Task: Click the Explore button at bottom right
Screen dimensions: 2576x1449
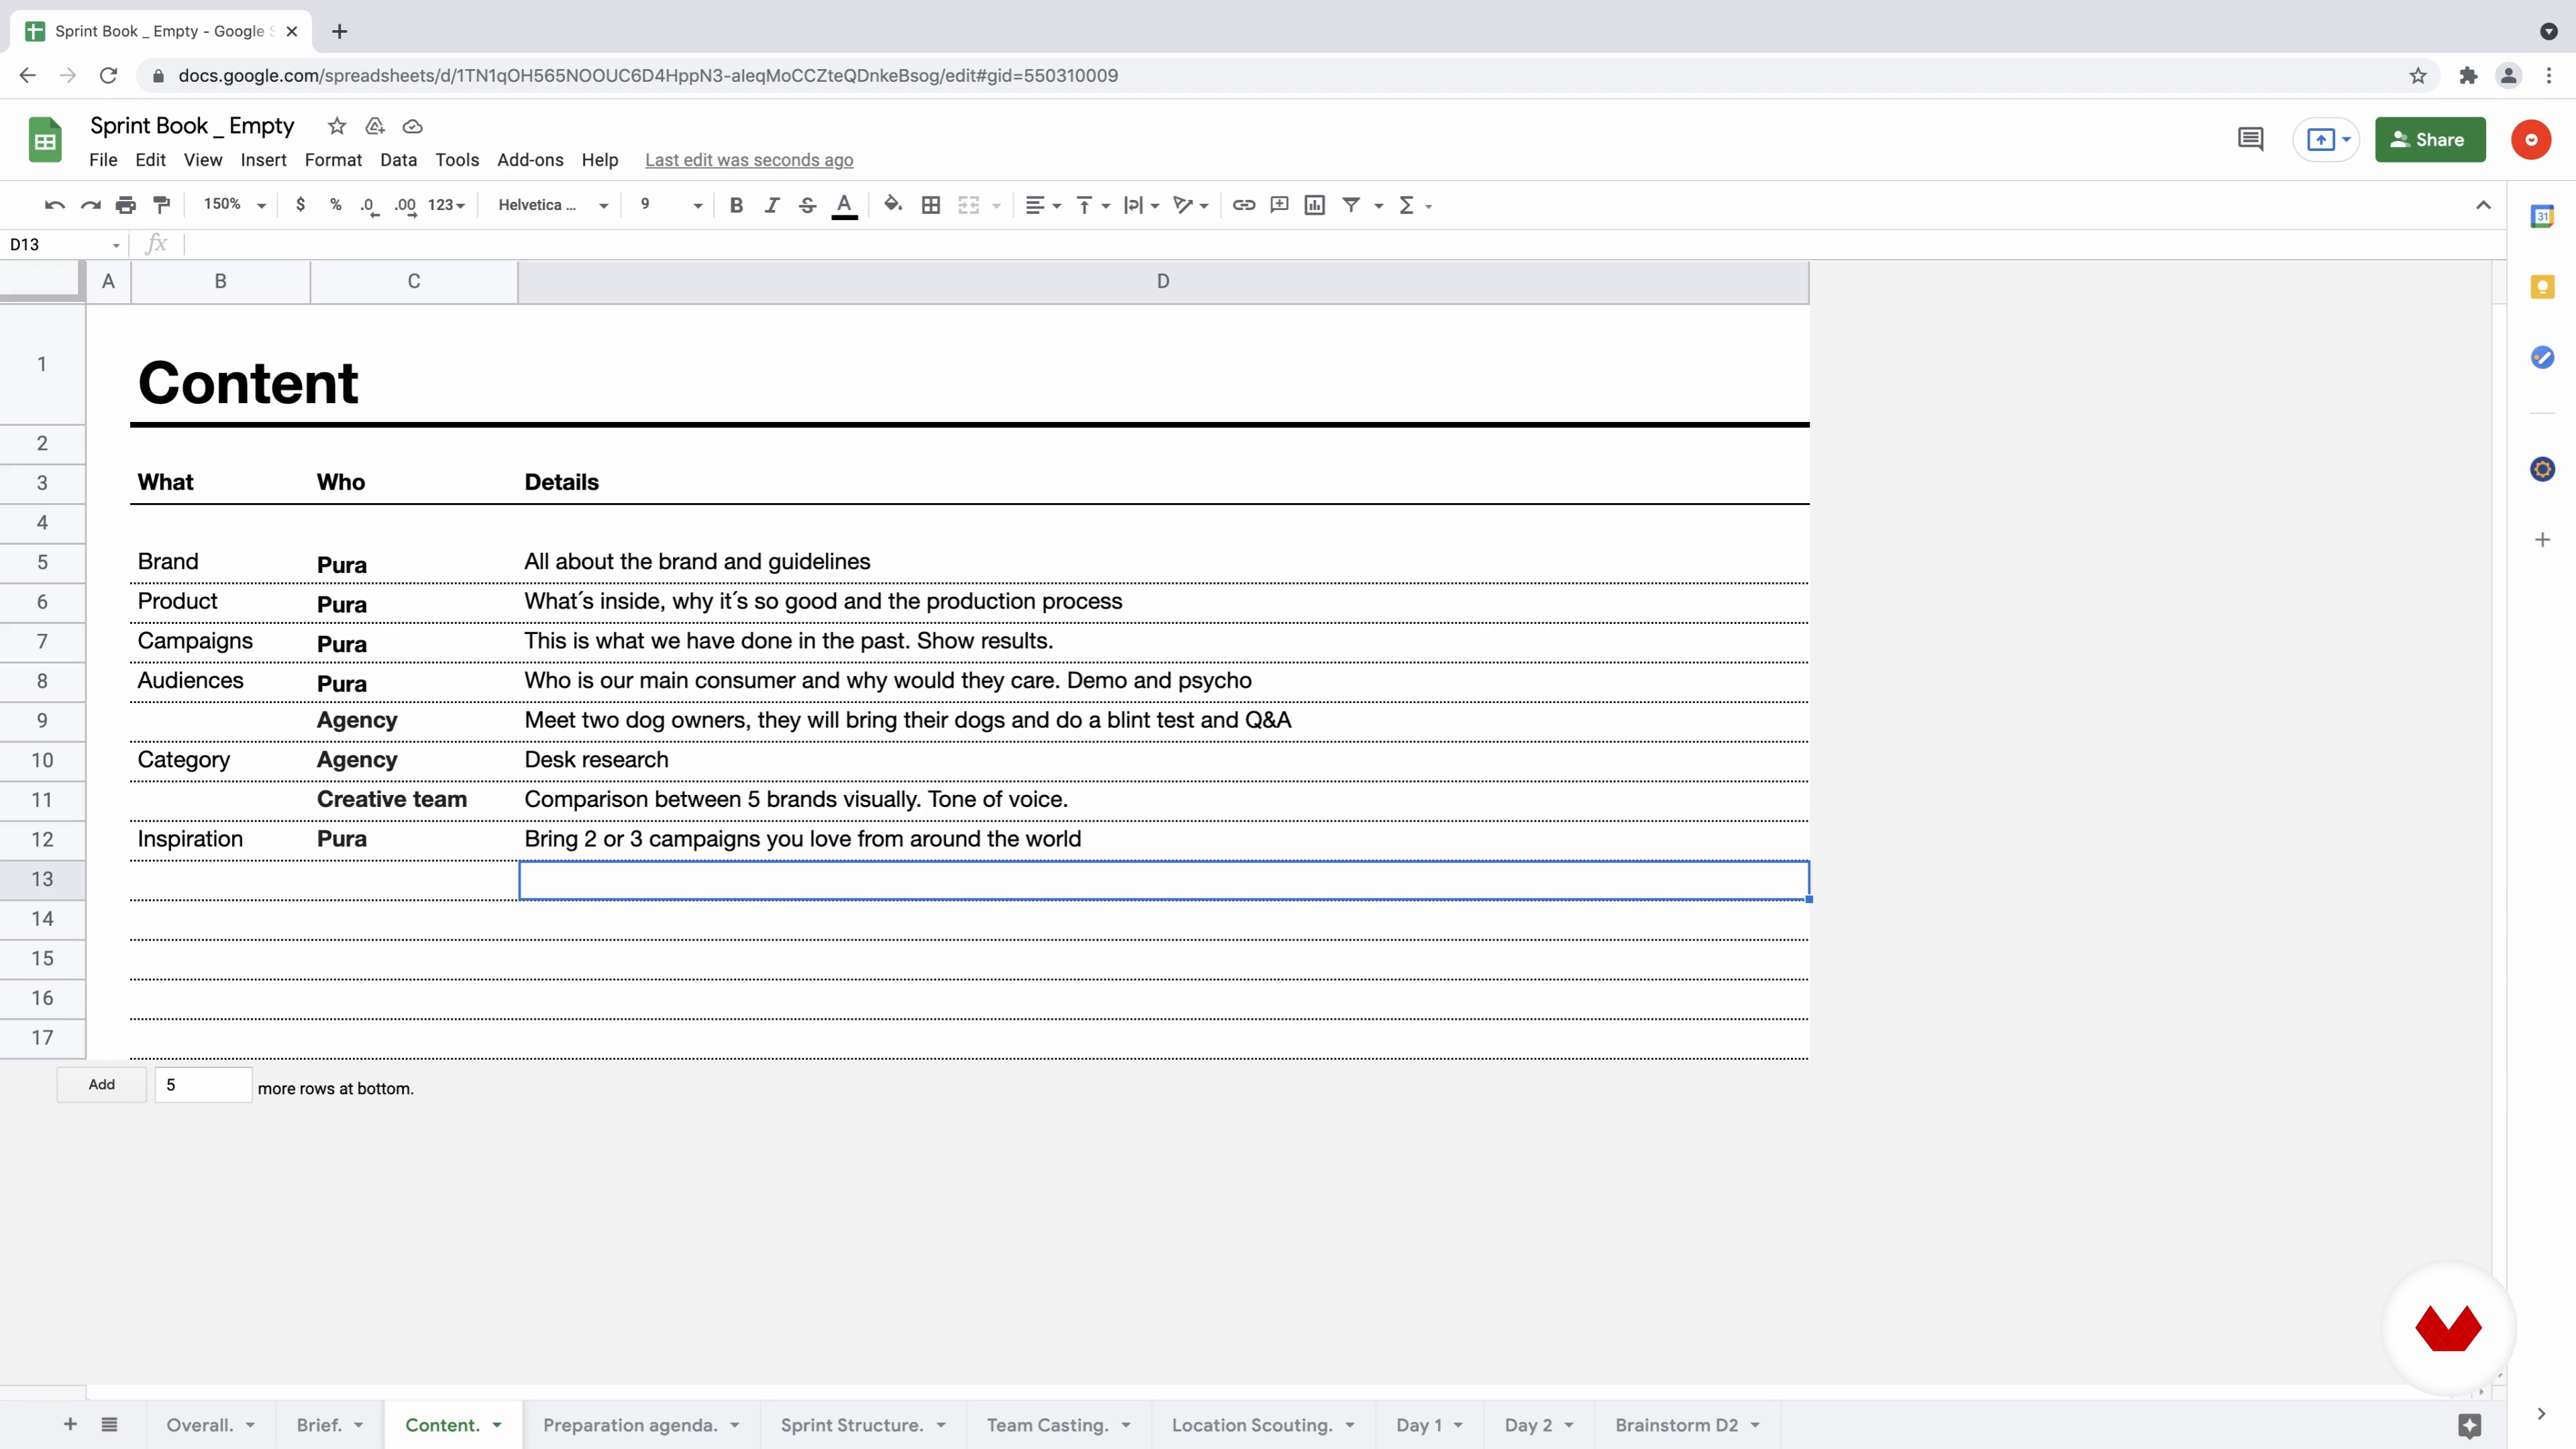Action: [x=2469, y=1426]
